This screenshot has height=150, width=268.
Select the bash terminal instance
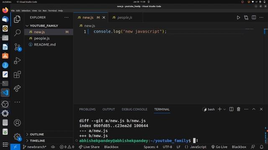pyautogui.click(x=209, y=109)
